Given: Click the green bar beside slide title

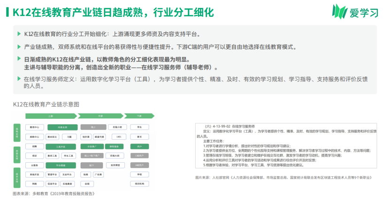Looking at the screenshot, I should [7, 11].
